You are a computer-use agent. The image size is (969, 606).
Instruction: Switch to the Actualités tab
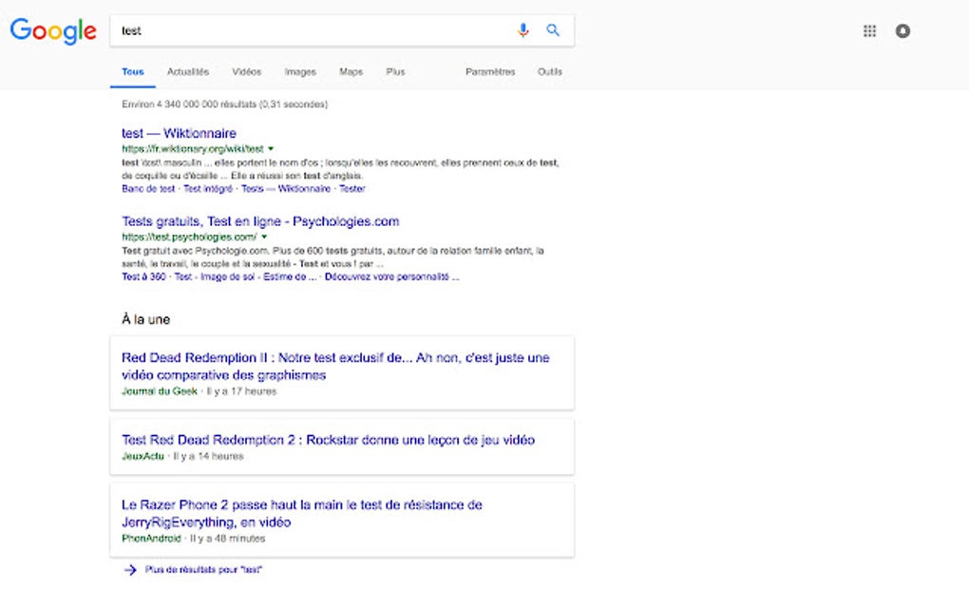click(x=188, y=71)
